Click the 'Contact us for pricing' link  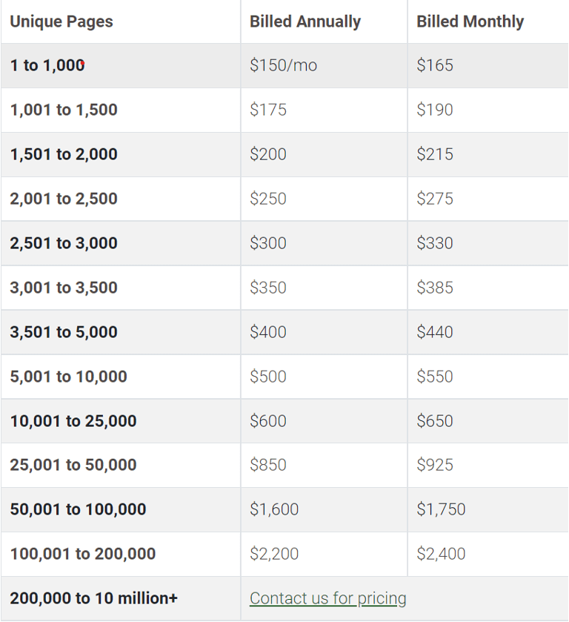(x=327, y=598)
